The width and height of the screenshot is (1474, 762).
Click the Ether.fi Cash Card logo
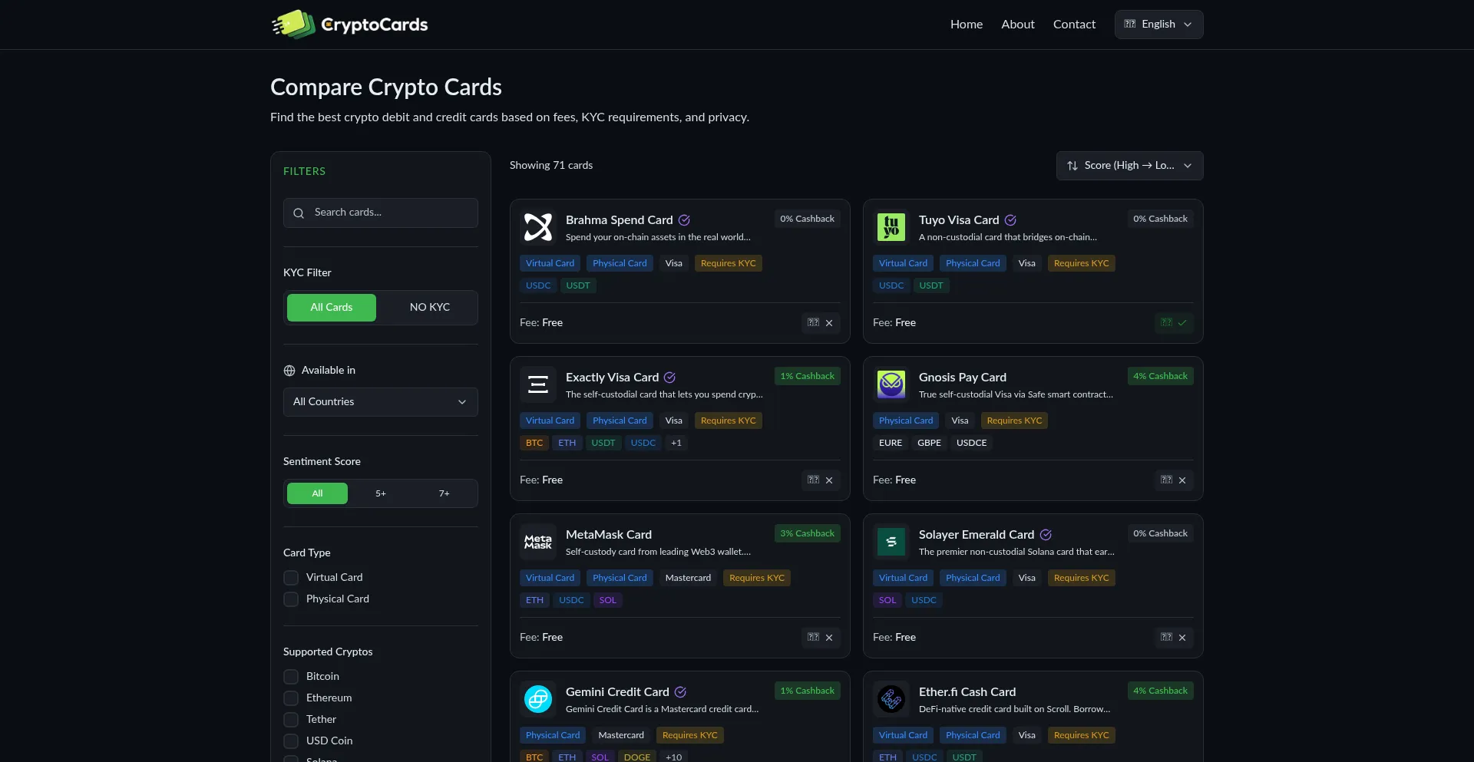(x=891, y=699)
